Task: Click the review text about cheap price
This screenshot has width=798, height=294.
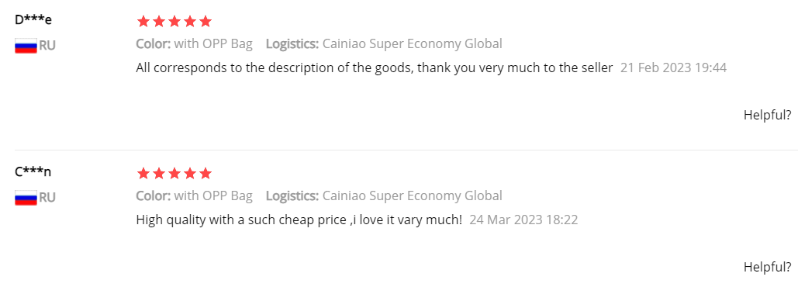Action: click(x=299, y=220)
